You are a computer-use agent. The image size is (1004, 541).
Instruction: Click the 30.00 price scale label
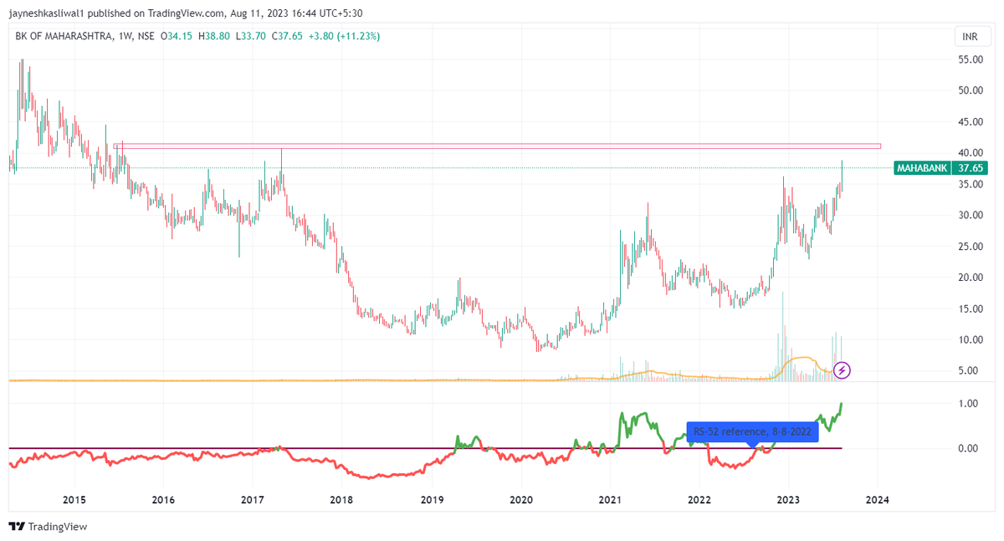click(971, 215)
